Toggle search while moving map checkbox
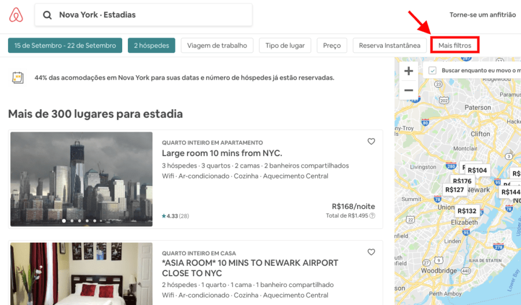Screen dimensions: 521x305 tap(432, 70)
